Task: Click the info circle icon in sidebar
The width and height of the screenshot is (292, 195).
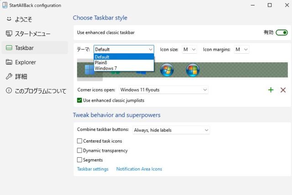Action: coord(9,90)
